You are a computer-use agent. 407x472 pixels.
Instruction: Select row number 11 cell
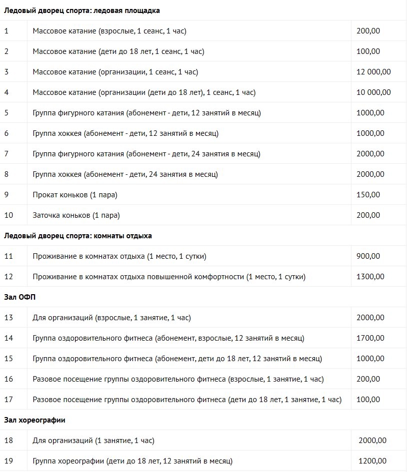coord(13,256)
